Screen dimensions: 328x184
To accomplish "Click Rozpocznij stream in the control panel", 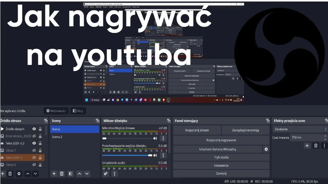I will pos(197,130).
